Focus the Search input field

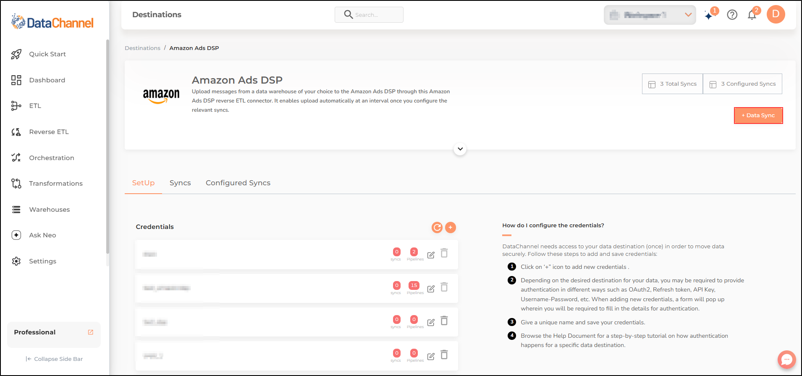click(x=369, y=15)
